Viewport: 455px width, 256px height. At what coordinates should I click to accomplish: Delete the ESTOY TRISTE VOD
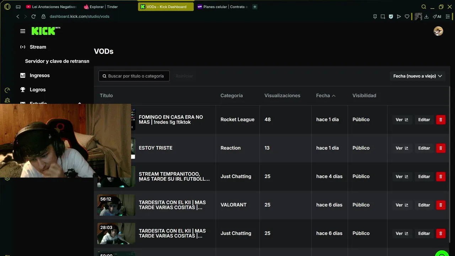pyautogui.click(x=441, y=148)
